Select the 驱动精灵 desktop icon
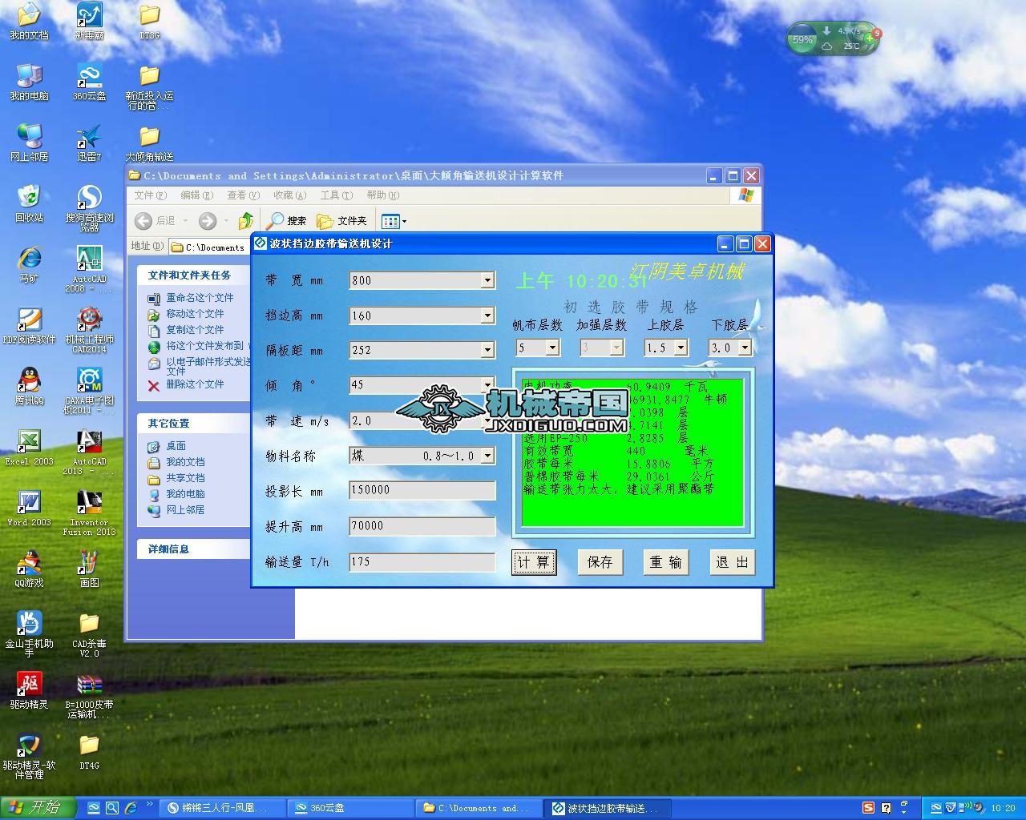Screen dimensions: 1026x820 (x=29, y=690)
